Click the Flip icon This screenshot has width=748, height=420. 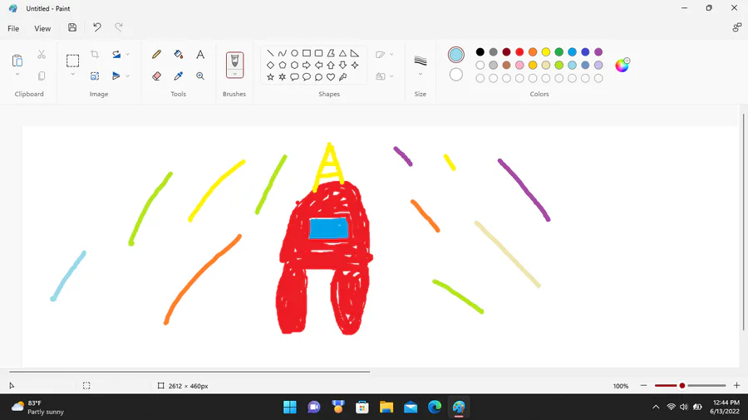tap(116, 76)
